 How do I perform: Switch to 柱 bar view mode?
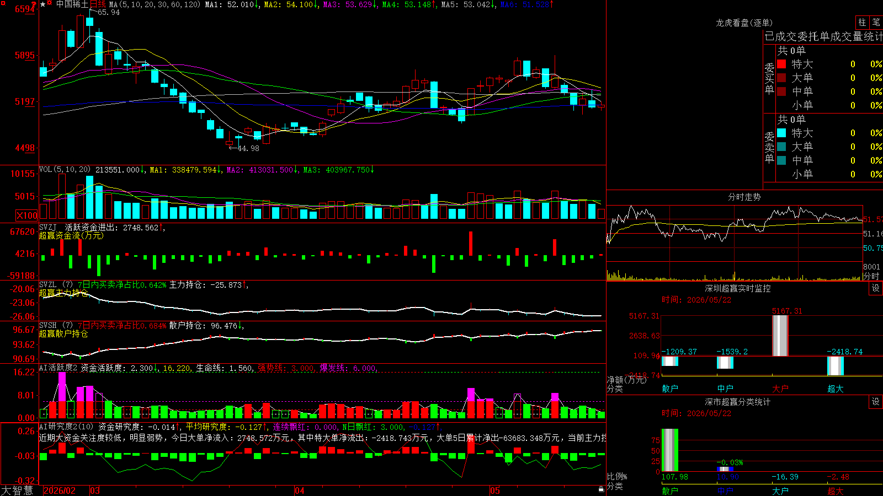click(862, 23)
